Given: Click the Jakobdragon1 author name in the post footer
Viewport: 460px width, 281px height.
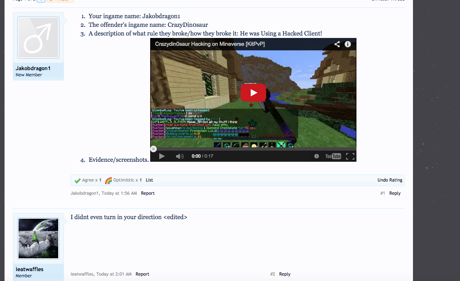Looking at the screenshot, I should (x=84, y=193).
